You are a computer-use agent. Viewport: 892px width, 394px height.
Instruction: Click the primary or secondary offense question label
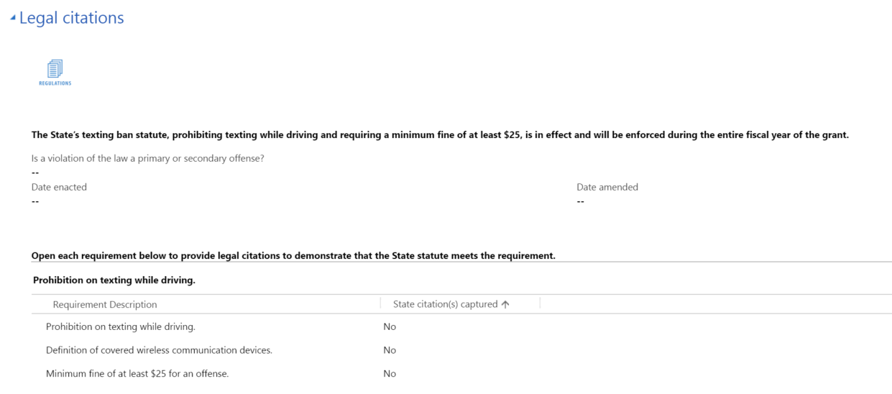pyautogui.click(x=148, y=158)
